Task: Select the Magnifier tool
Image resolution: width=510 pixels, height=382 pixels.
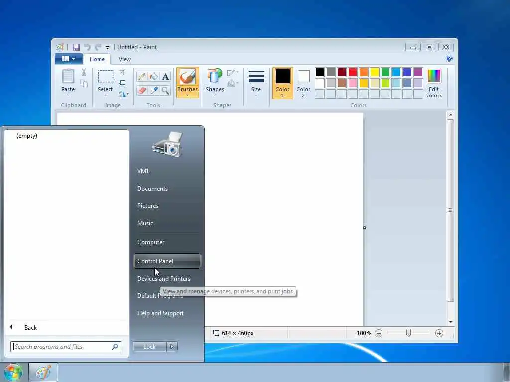Action: click(165, 90)
